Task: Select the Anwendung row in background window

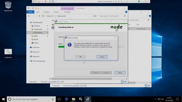Action: click(140, 29)
